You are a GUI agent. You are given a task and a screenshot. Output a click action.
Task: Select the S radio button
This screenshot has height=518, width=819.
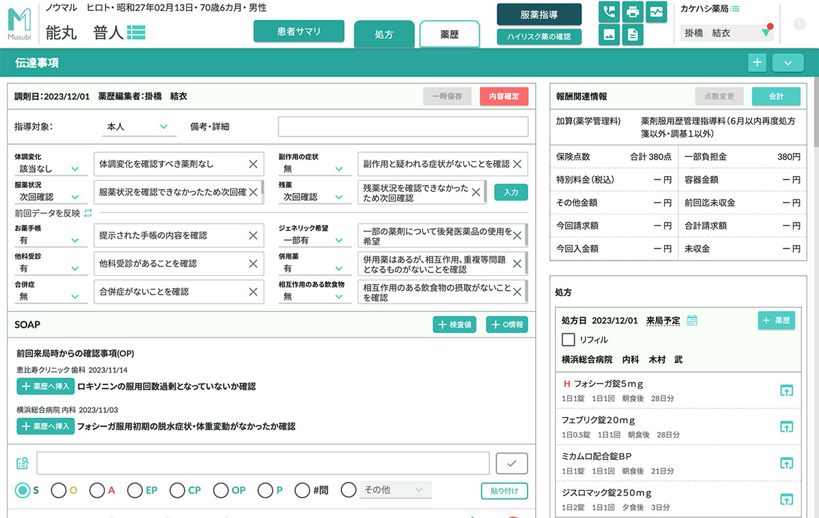click(23, 490)
